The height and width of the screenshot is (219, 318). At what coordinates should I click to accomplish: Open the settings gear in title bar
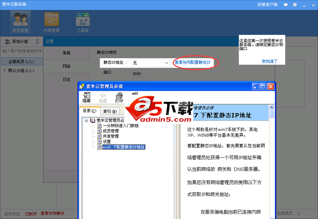(x=295, y=5)
